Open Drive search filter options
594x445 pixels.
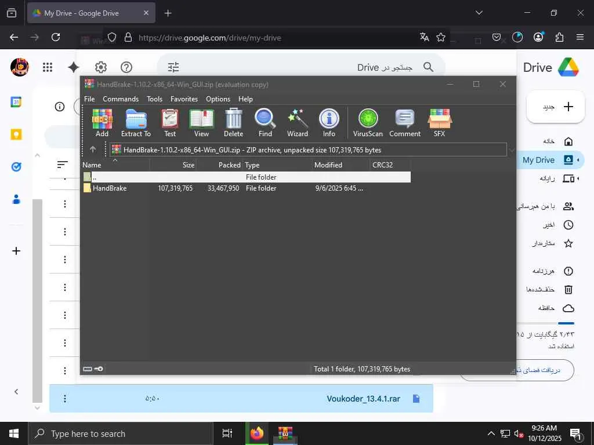(173, 67)
